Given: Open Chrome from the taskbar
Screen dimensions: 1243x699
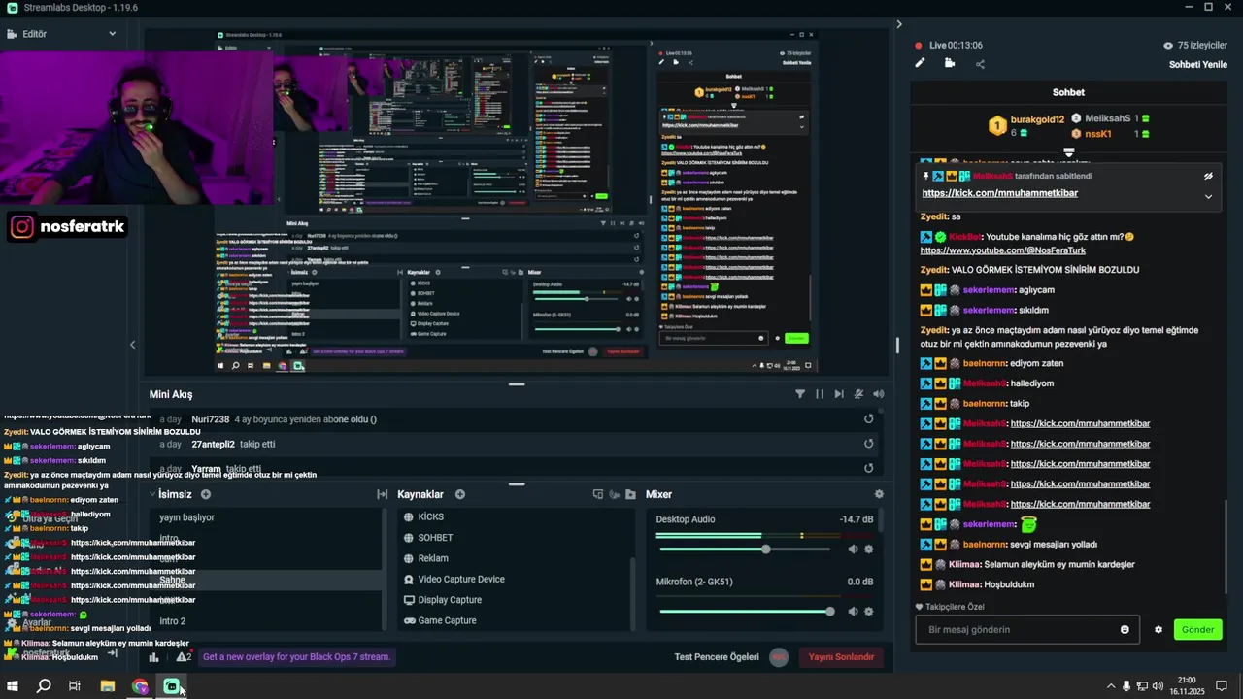Looking at the screenshot, I should pyautogui.click(x=140, y=686).
